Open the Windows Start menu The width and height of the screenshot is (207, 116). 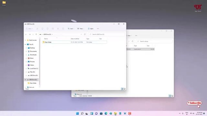point(78,113)
